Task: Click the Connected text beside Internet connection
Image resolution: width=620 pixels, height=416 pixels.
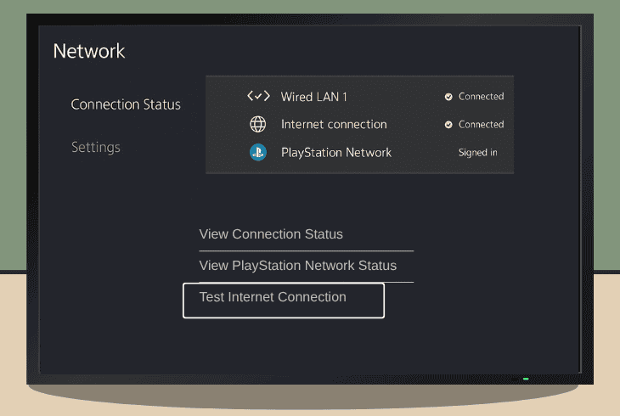Action: (x=482, y=125)
